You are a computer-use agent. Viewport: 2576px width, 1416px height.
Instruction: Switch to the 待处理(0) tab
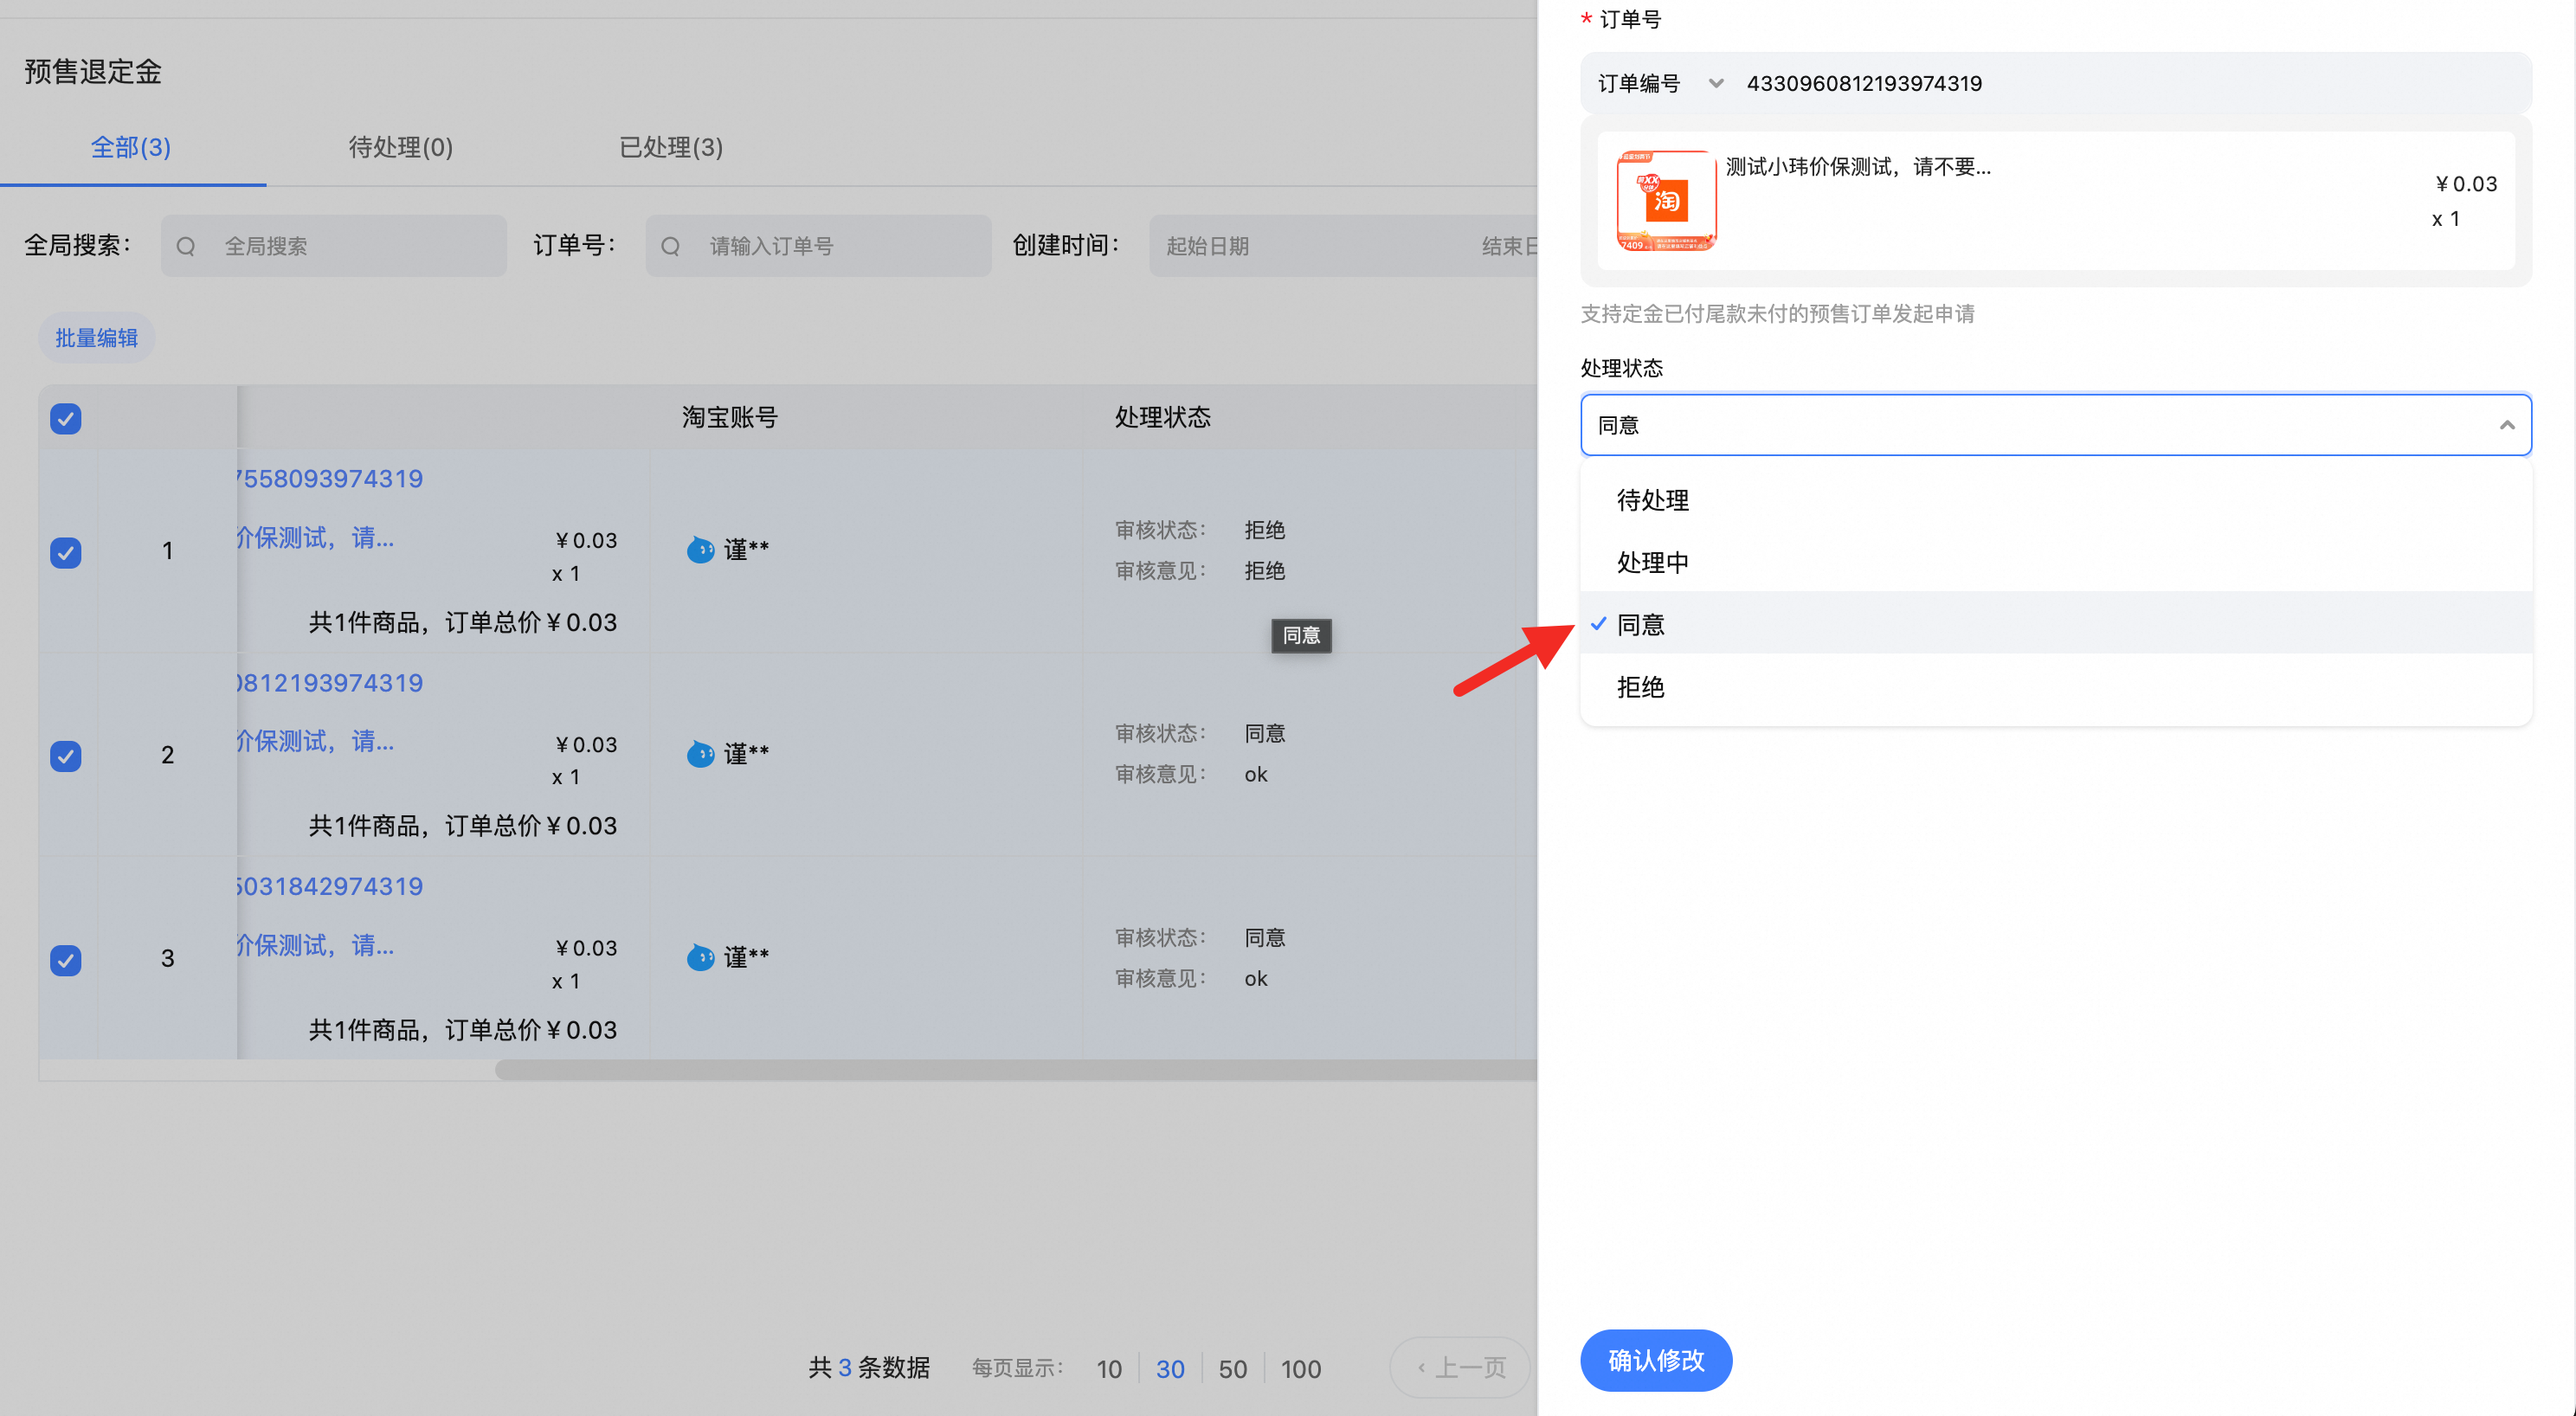pos(400,148)
